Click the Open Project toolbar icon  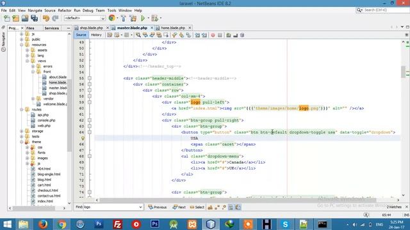[x=25, y=19]
